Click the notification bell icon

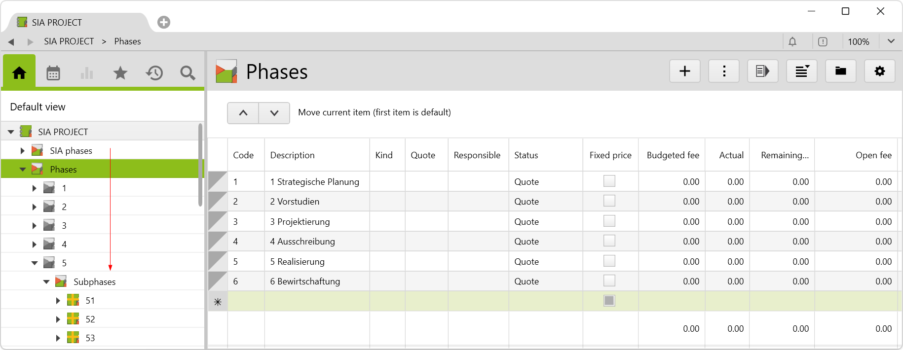pos(792,42)
